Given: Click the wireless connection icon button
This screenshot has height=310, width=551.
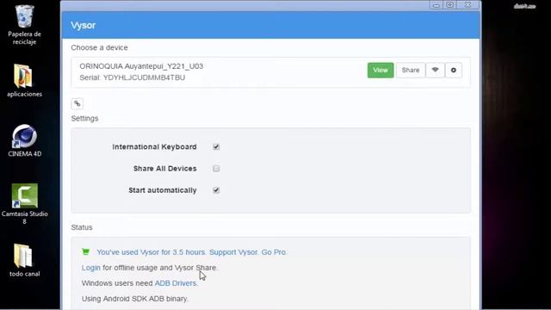Looking at the screenshot, I should click(435, 71).
